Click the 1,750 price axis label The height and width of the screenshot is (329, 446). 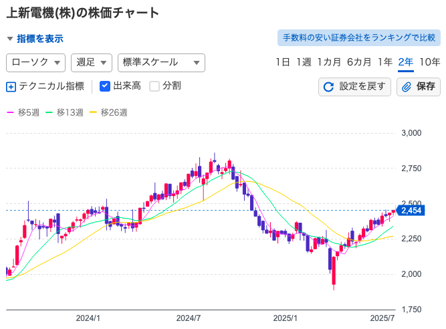pyautogui.click(x=411, y=310)
